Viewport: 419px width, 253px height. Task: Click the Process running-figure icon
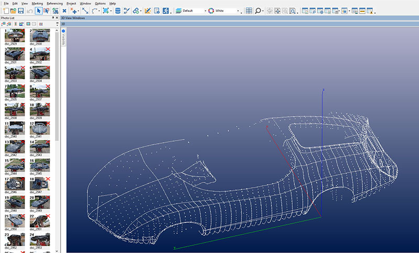166,10
